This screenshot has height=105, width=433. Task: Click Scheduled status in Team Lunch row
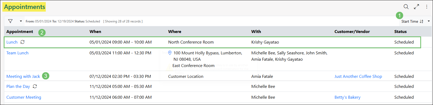click(404, 53)
